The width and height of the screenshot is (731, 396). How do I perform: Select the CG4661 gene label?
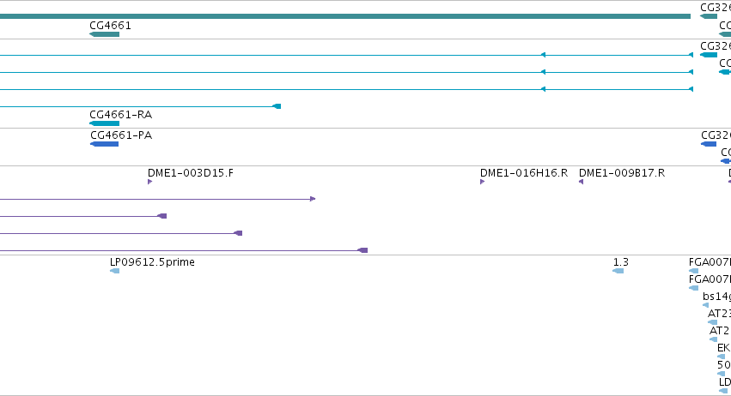(x=110, y=26)
